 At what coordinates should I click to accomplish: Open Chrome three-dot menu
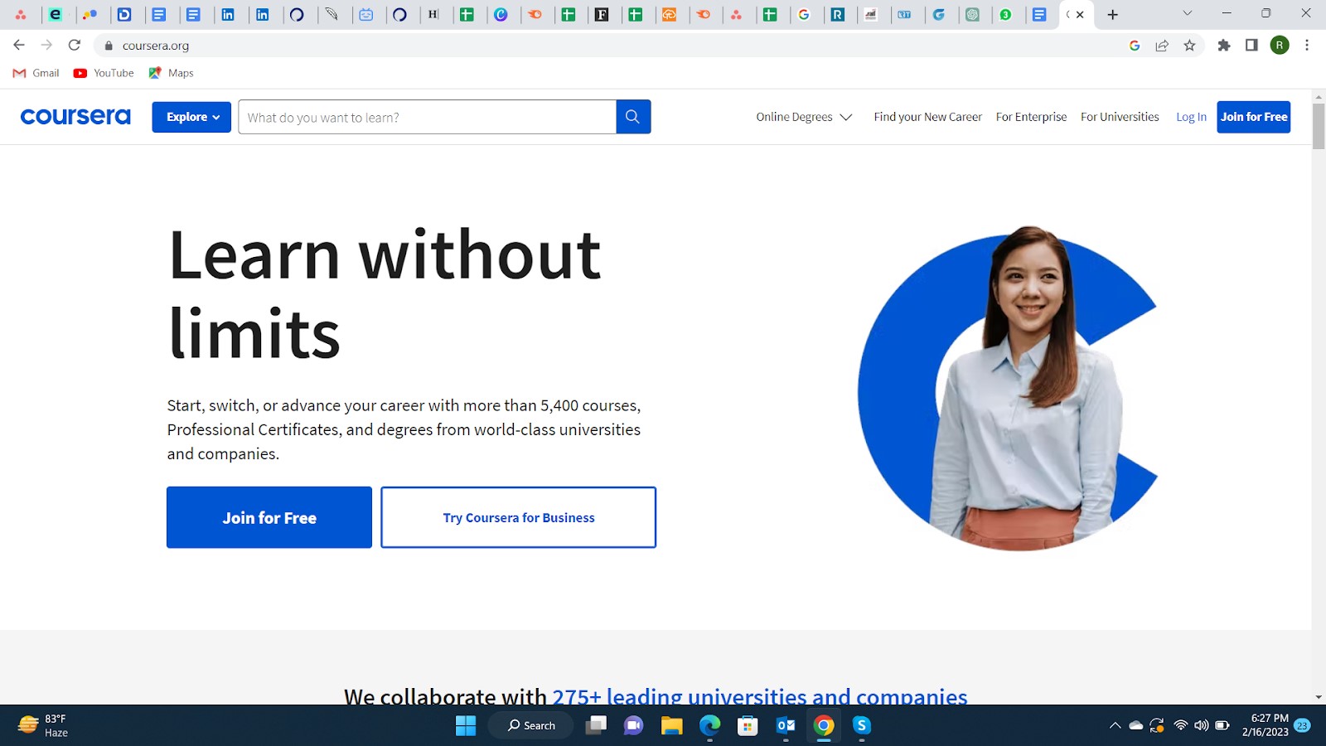[1307, 46]
